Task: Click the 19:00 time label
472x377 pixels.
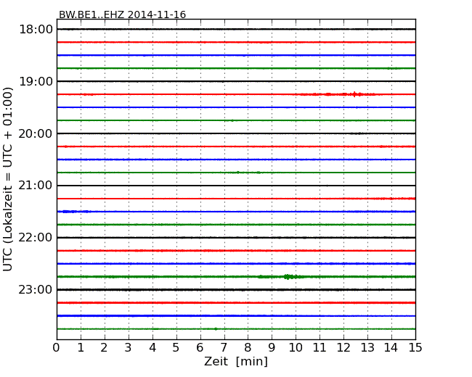Action: [x=36, y=81]
